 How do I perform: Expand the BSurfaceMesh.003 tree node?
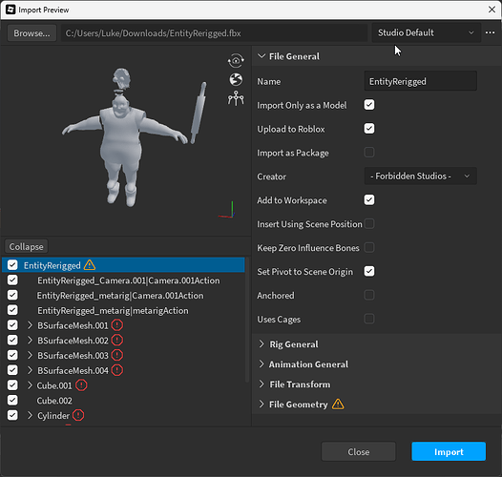pos(30,355)
